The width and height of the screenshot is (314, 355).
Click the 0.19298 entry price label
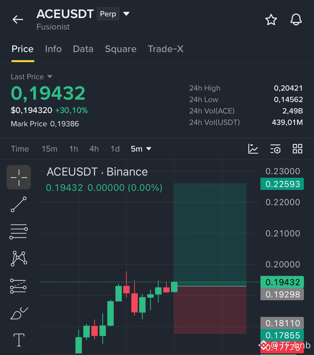(x=282, y=294)
